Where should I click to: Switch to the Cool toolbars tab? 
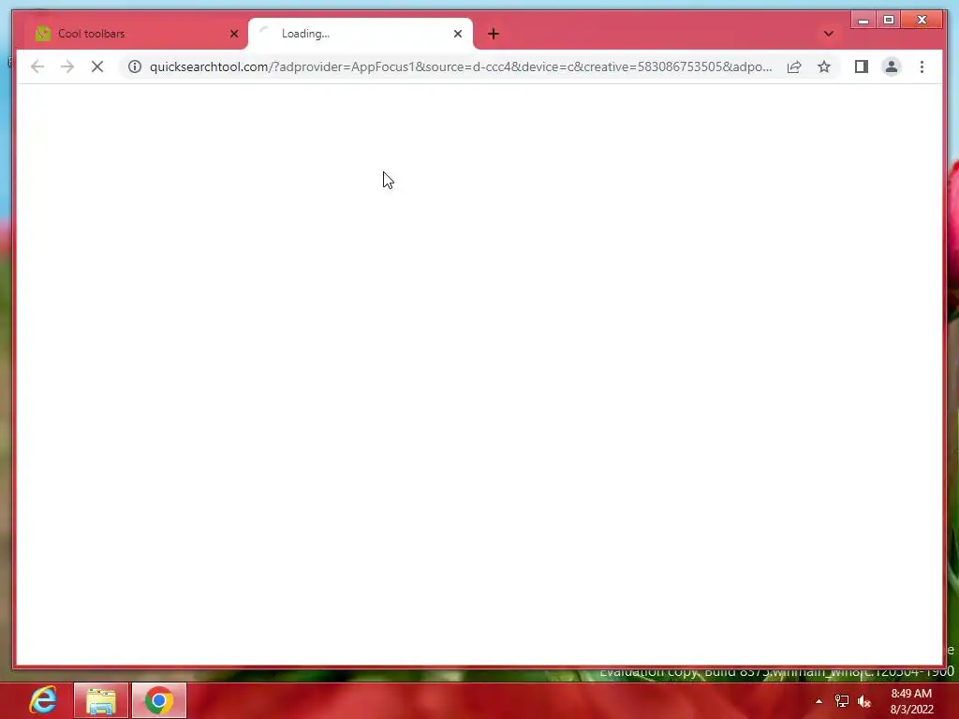tap(136, 34)
